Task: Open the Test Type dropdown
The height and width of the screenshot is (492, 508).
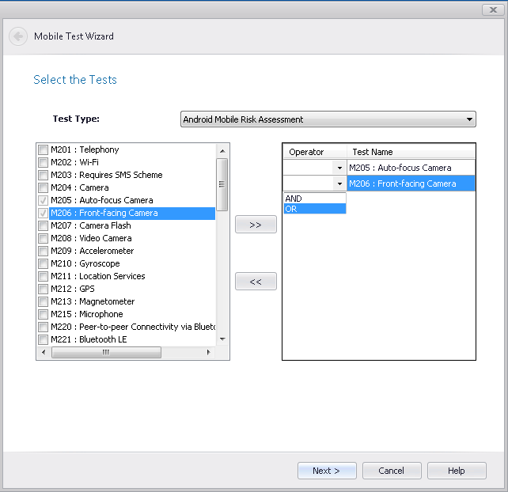Action: pos(470,119)
